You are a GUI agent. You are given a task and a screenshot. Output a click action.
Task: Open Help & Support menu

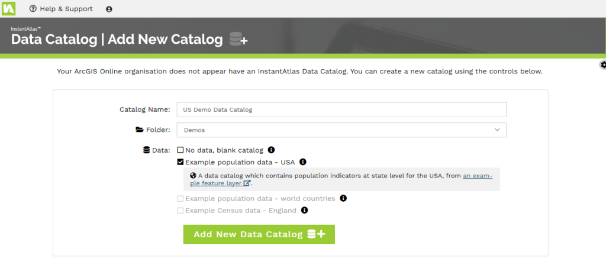61,9
